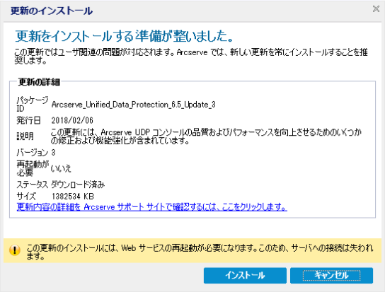This screenshot has width=385, height=292.
Task: Click the Web service restart warning message
Action: (x=200, y=252)
